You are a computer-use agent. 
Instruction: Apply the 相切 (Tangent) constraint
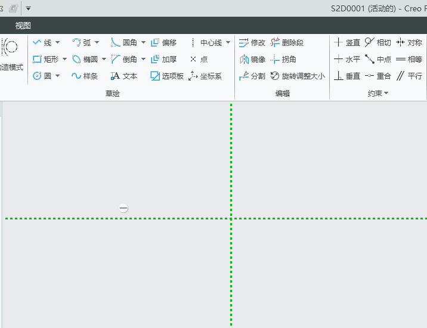tap(378, 43)
